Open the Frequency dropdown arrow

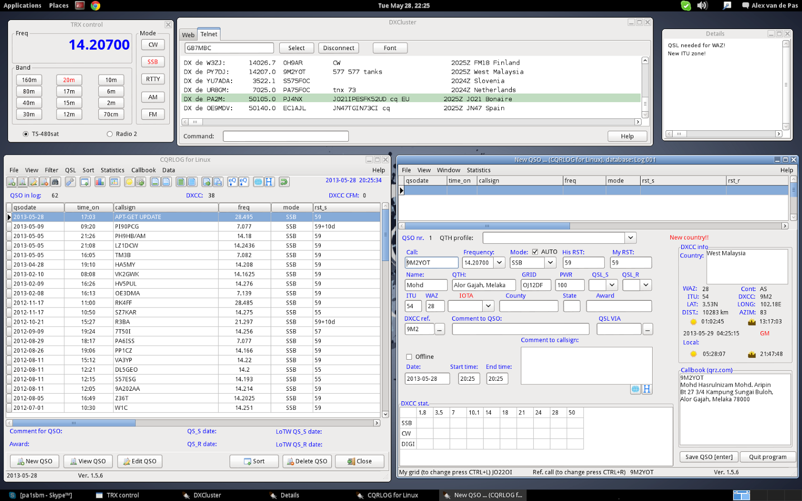499,263
